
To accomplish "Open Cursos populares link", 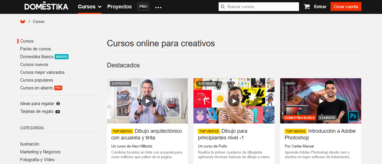I will [37, 80].
